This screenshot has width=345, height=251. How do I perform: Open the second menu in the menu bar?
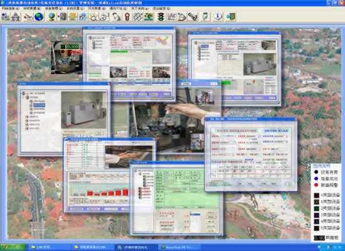click(x=32, y=8)
